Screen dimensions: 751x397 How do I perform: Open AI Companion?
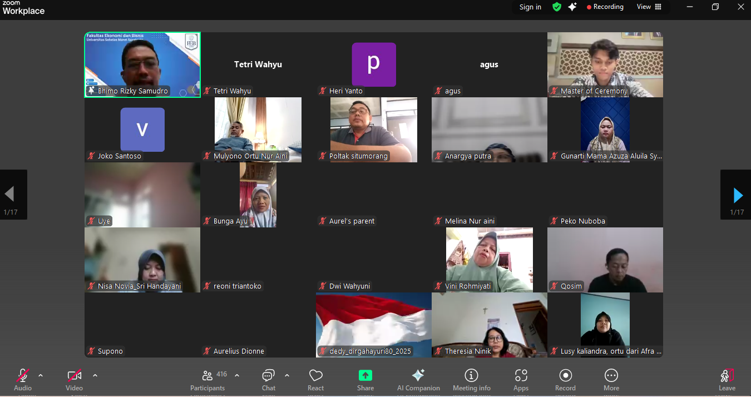pos(418,380)
